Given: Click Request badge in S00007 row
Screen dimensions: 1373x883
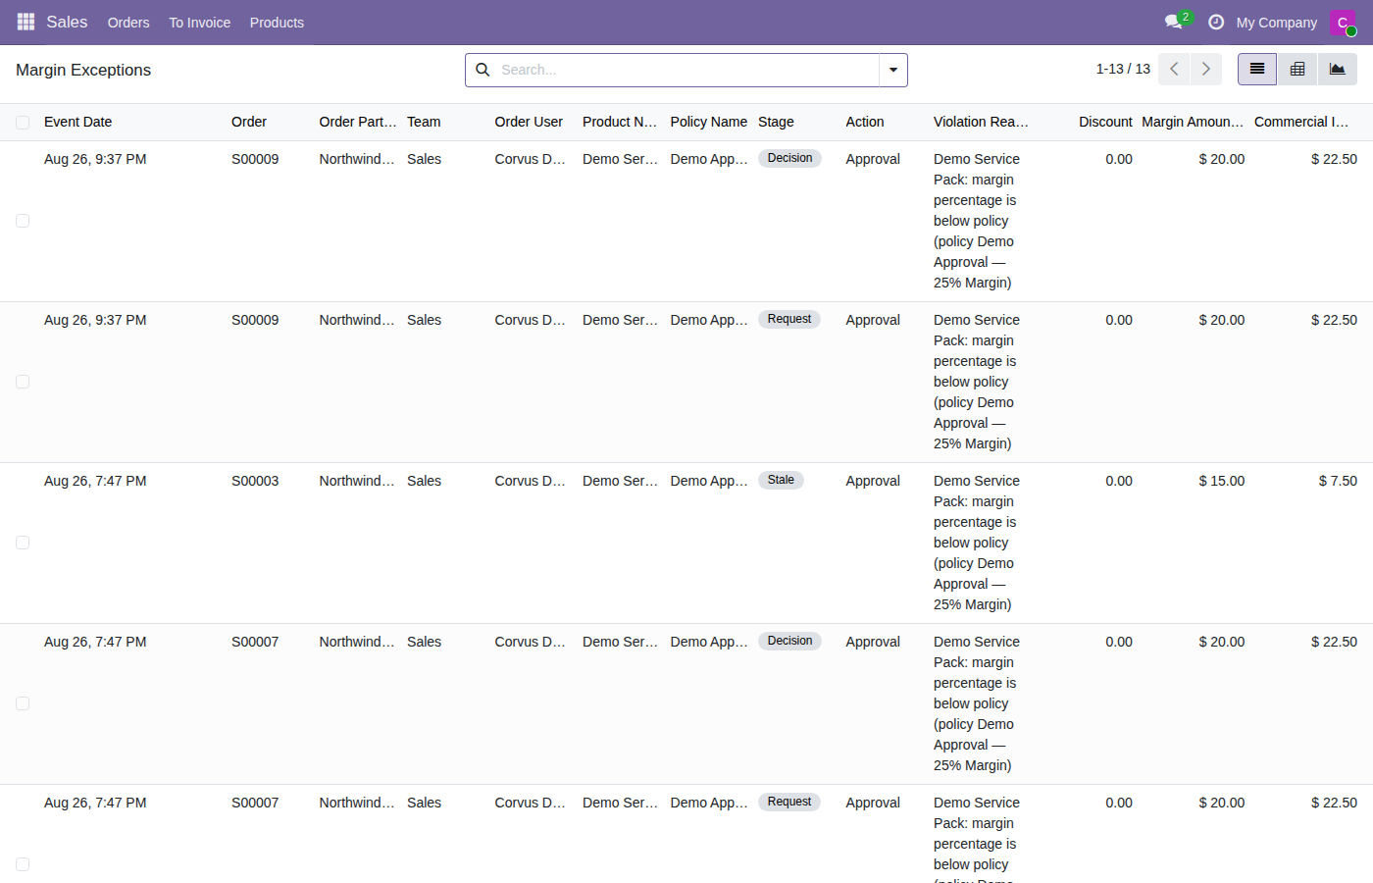Looking at the screenshot, I should point(789,802).
